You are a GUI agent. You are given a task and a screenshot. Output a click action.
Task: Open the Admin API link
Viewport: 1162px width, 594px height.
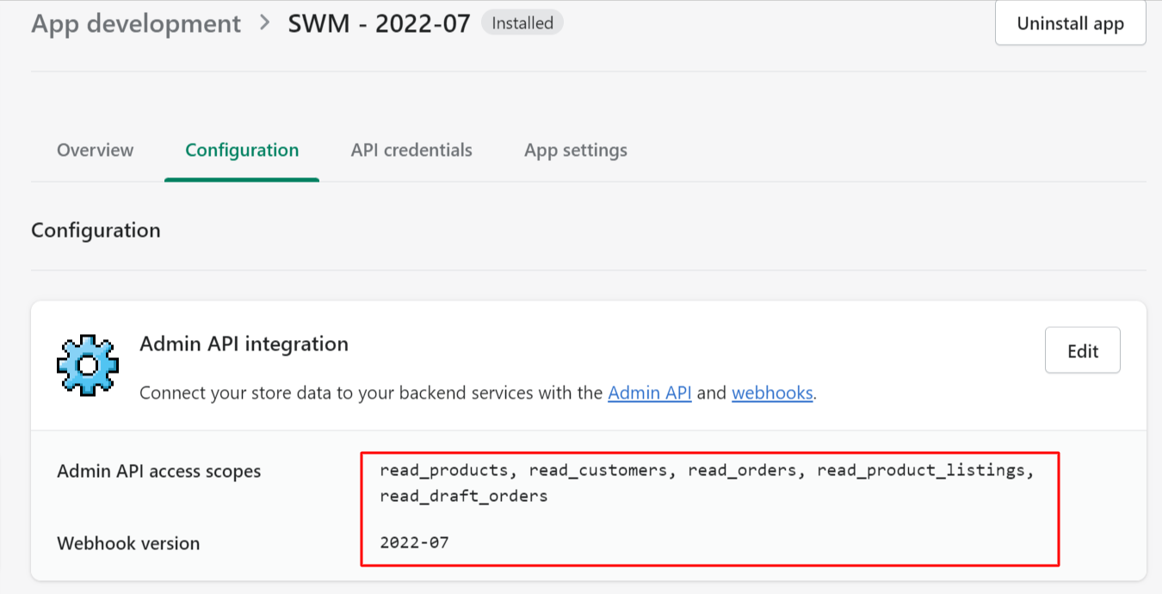650,393
